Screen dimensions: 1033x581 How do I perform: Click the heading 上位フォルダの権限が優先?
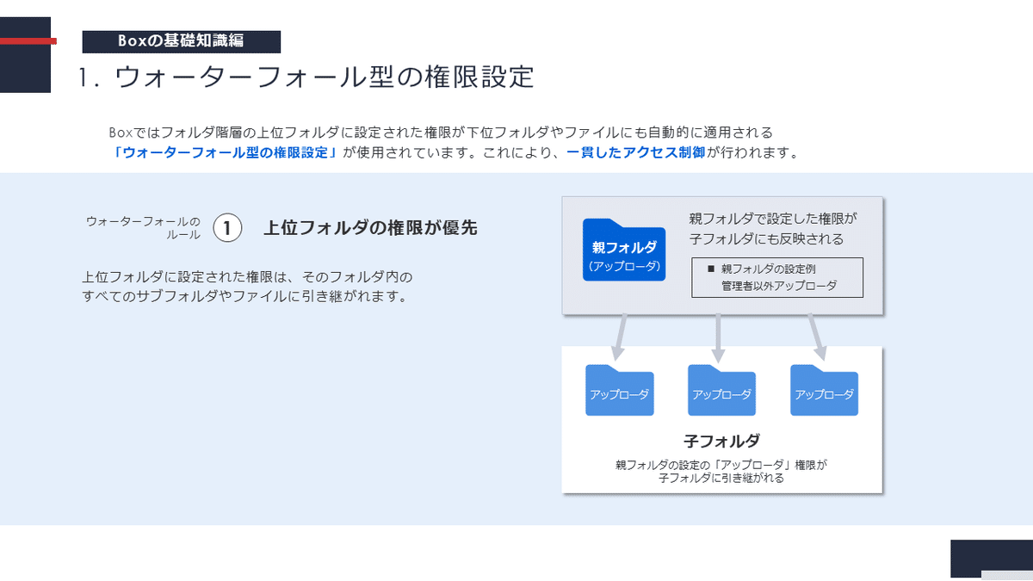pyautogui.click(x=370, y=228)
